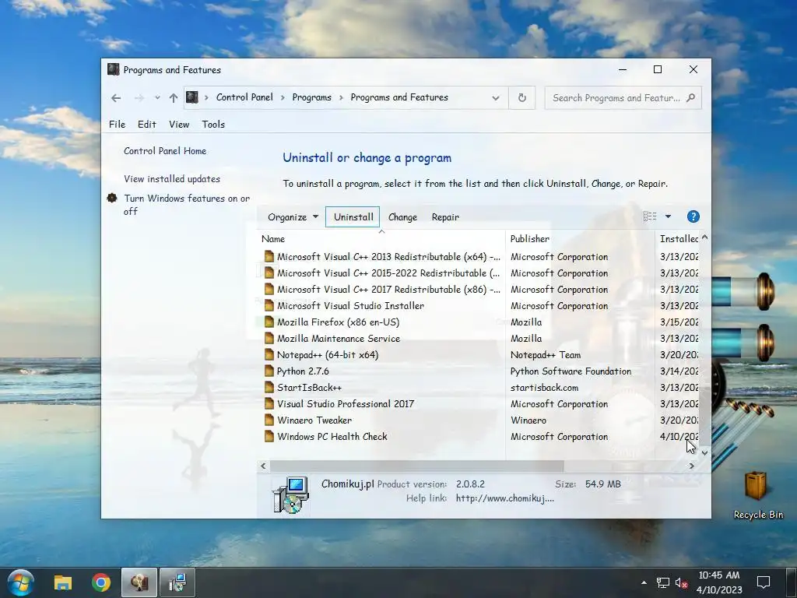Click the search magnifier icon
The width and height of the screenshot is (797, 598).
tap(690, 97)
